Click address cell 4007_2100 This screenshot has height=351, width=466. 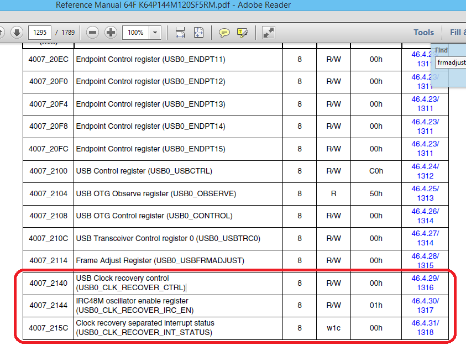click(x=49, y=171)
